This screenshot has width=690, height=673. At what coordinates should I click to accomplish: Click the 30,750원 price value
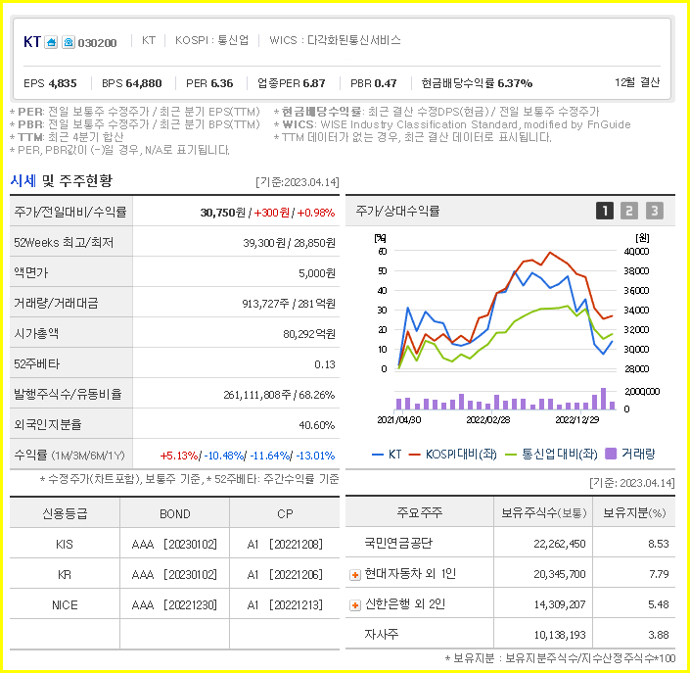coord(223,213)
